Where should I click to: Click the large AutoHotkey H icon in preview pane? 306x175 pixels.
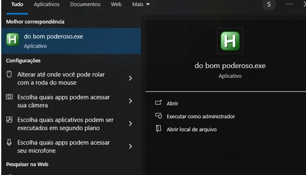[x=230, y=41]
